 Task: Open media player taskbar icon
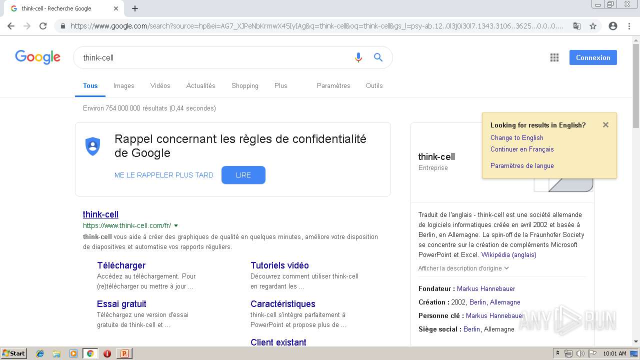(73, 353)
